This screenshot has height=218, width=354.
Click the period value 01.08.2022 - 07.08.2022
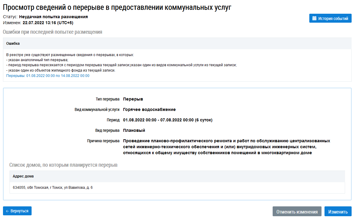[x=167, y=120]
